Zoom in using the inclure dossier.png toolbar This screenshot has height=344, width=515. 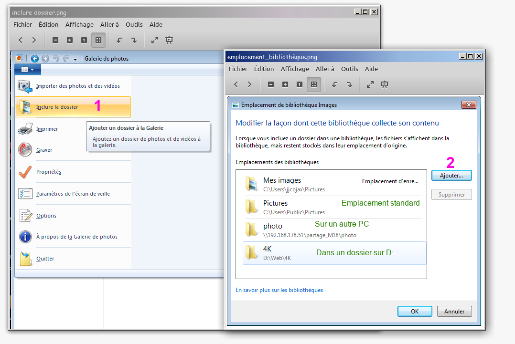pos(70,40)
